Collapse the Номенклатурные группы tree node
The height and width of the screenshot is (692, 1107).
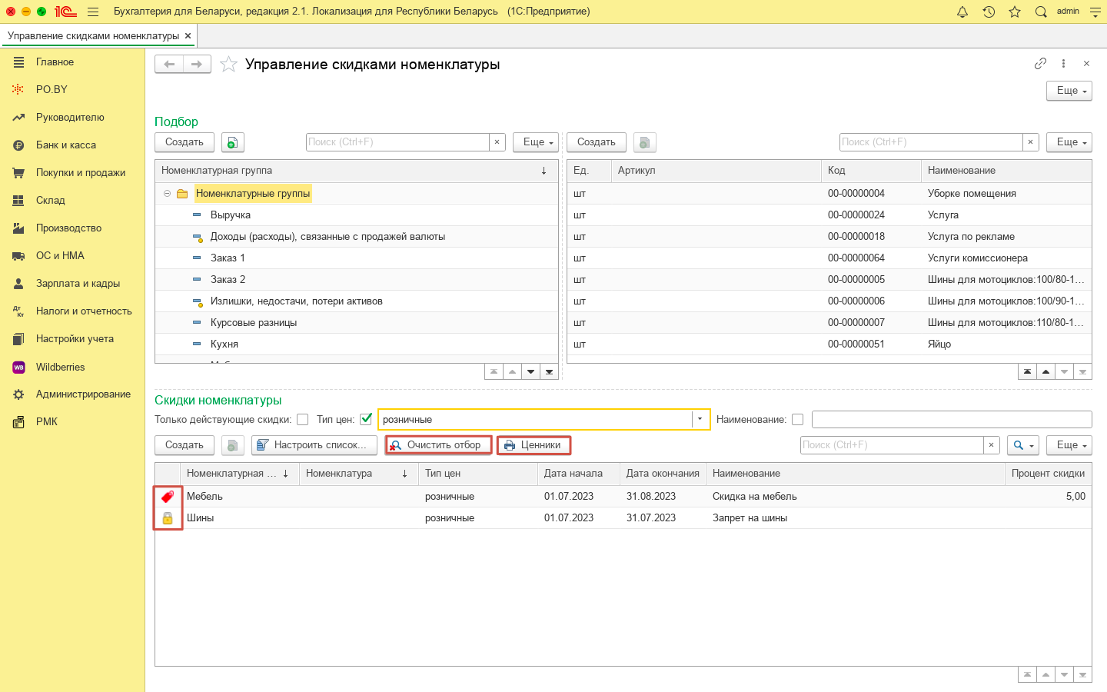pyautogui.click(x=167, y=194)
